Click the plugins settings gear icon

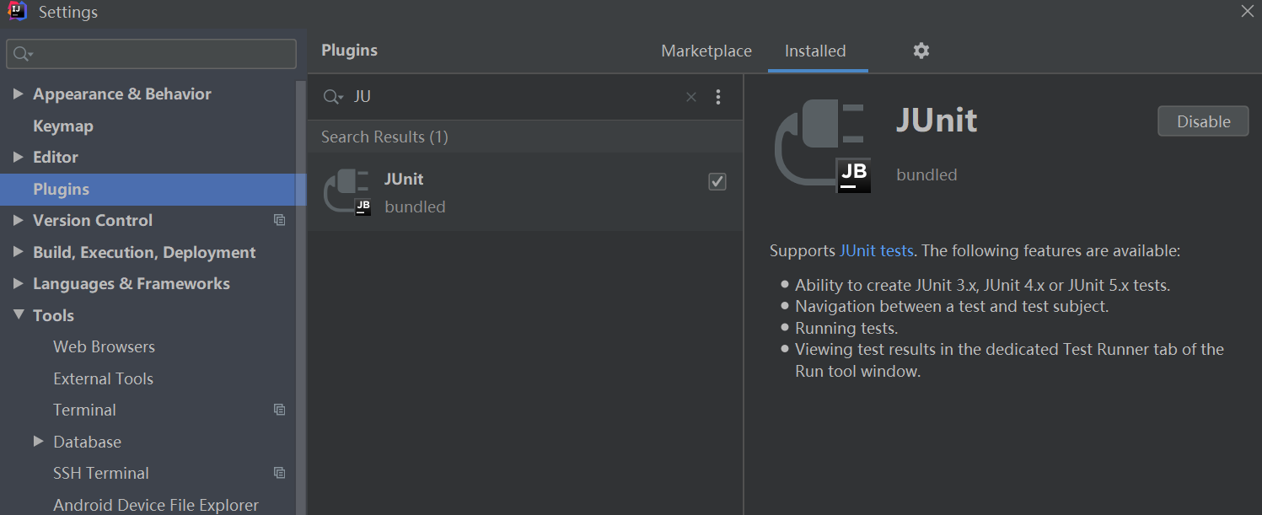[x=921, y=51]
